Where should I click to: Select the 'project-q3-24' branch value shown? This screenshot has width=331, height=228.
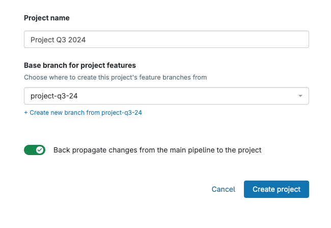pyautogui.click(x=53, y=95)
